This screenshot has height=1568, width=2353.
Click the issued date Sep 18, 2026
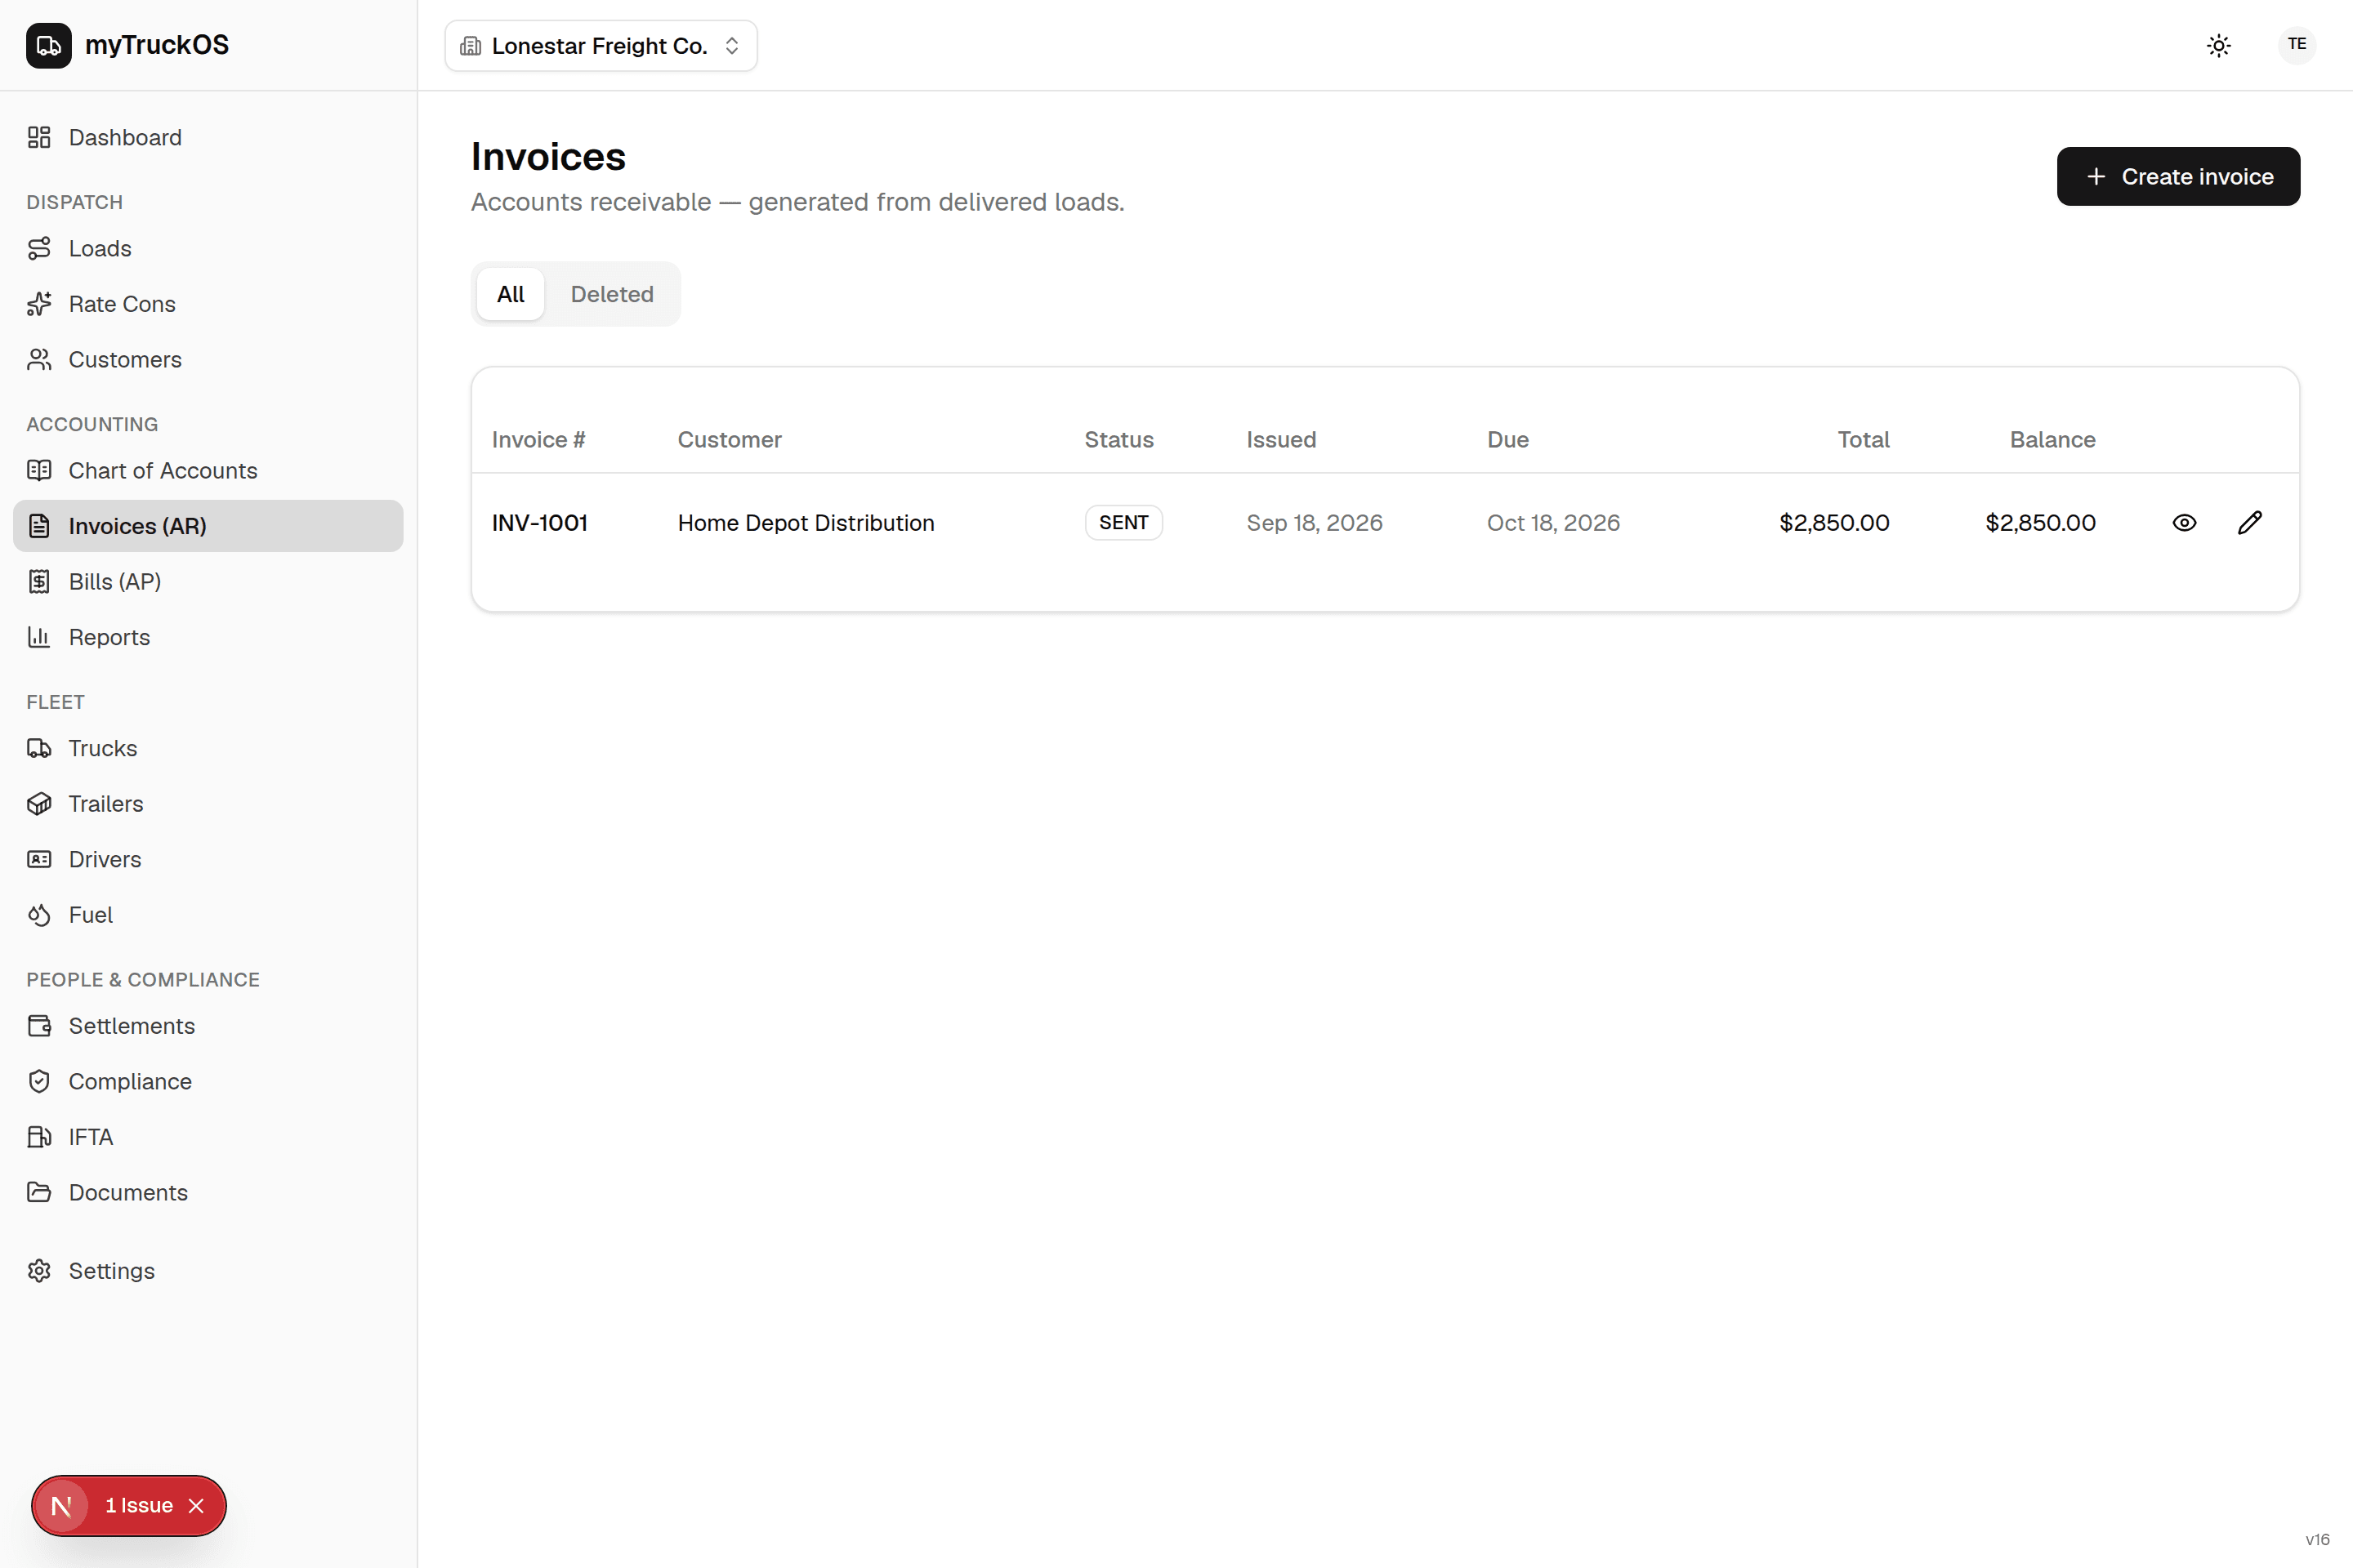click(1314, 522)
